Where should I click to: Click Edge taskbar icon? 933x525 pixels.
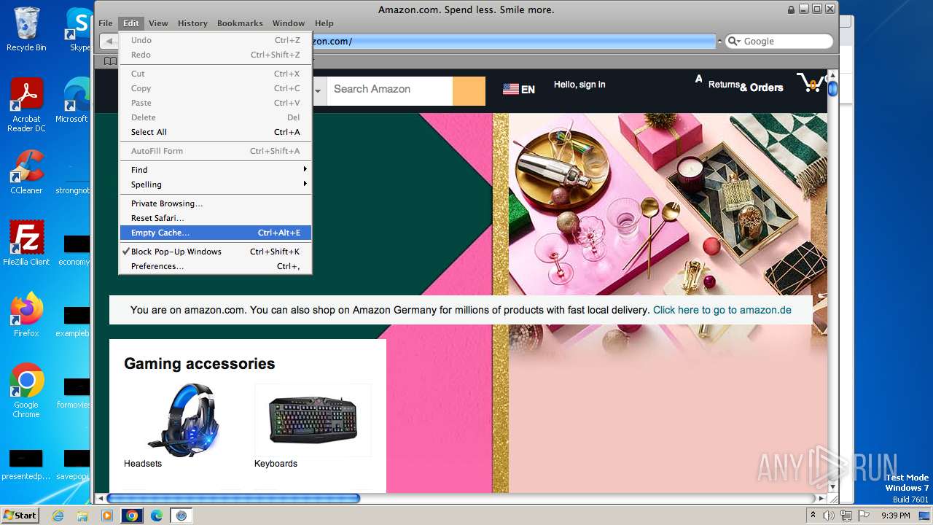click(157, 516)
